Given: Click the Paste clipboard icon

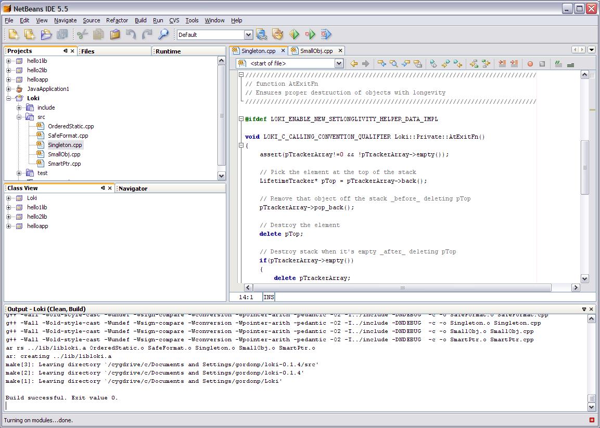Looking at the screenshot, I should pyautogui.click(x=115, y=34).
